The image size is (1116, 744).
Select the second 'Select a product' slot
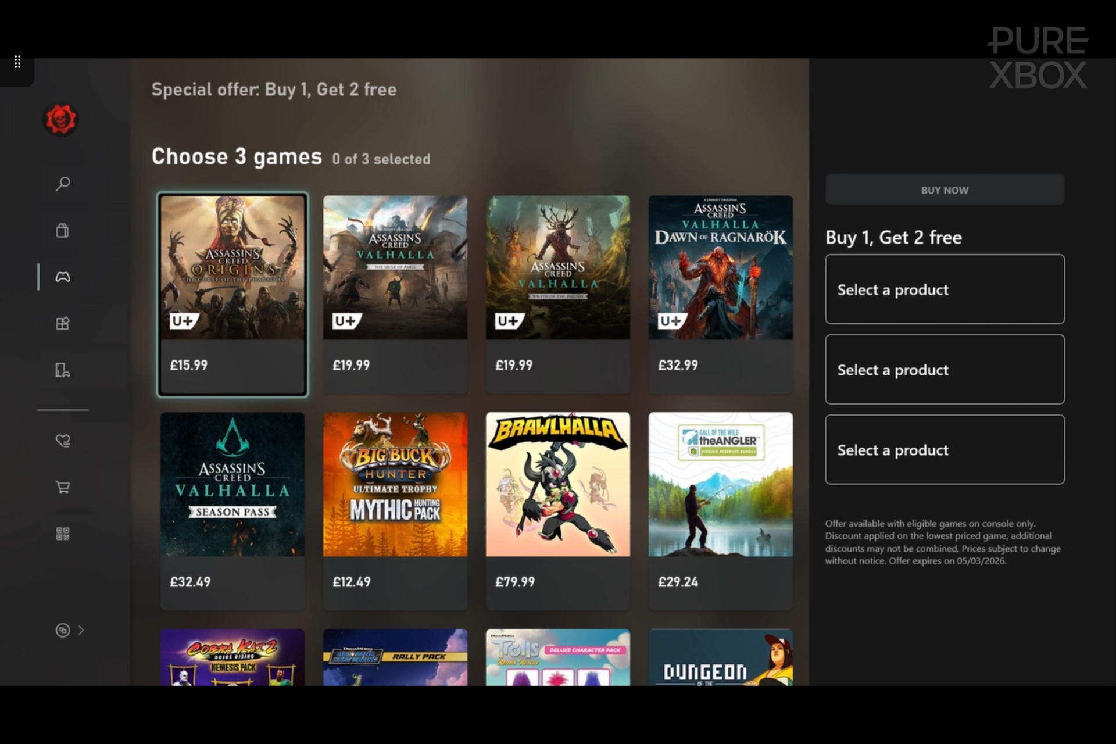point(945,369)
